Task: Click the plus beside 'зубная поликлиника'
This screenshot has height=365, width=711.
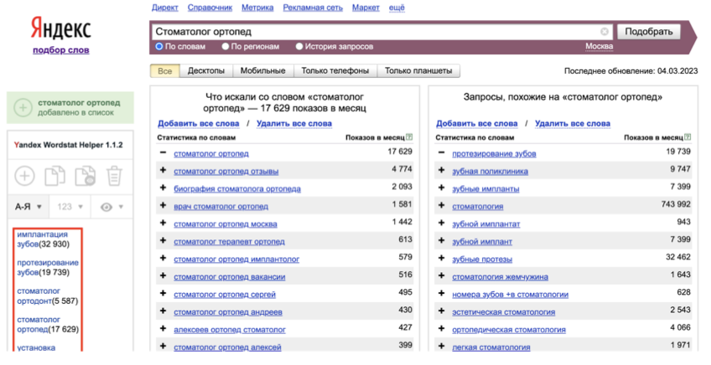Action: pyautogui.click(x=442, y=170)
